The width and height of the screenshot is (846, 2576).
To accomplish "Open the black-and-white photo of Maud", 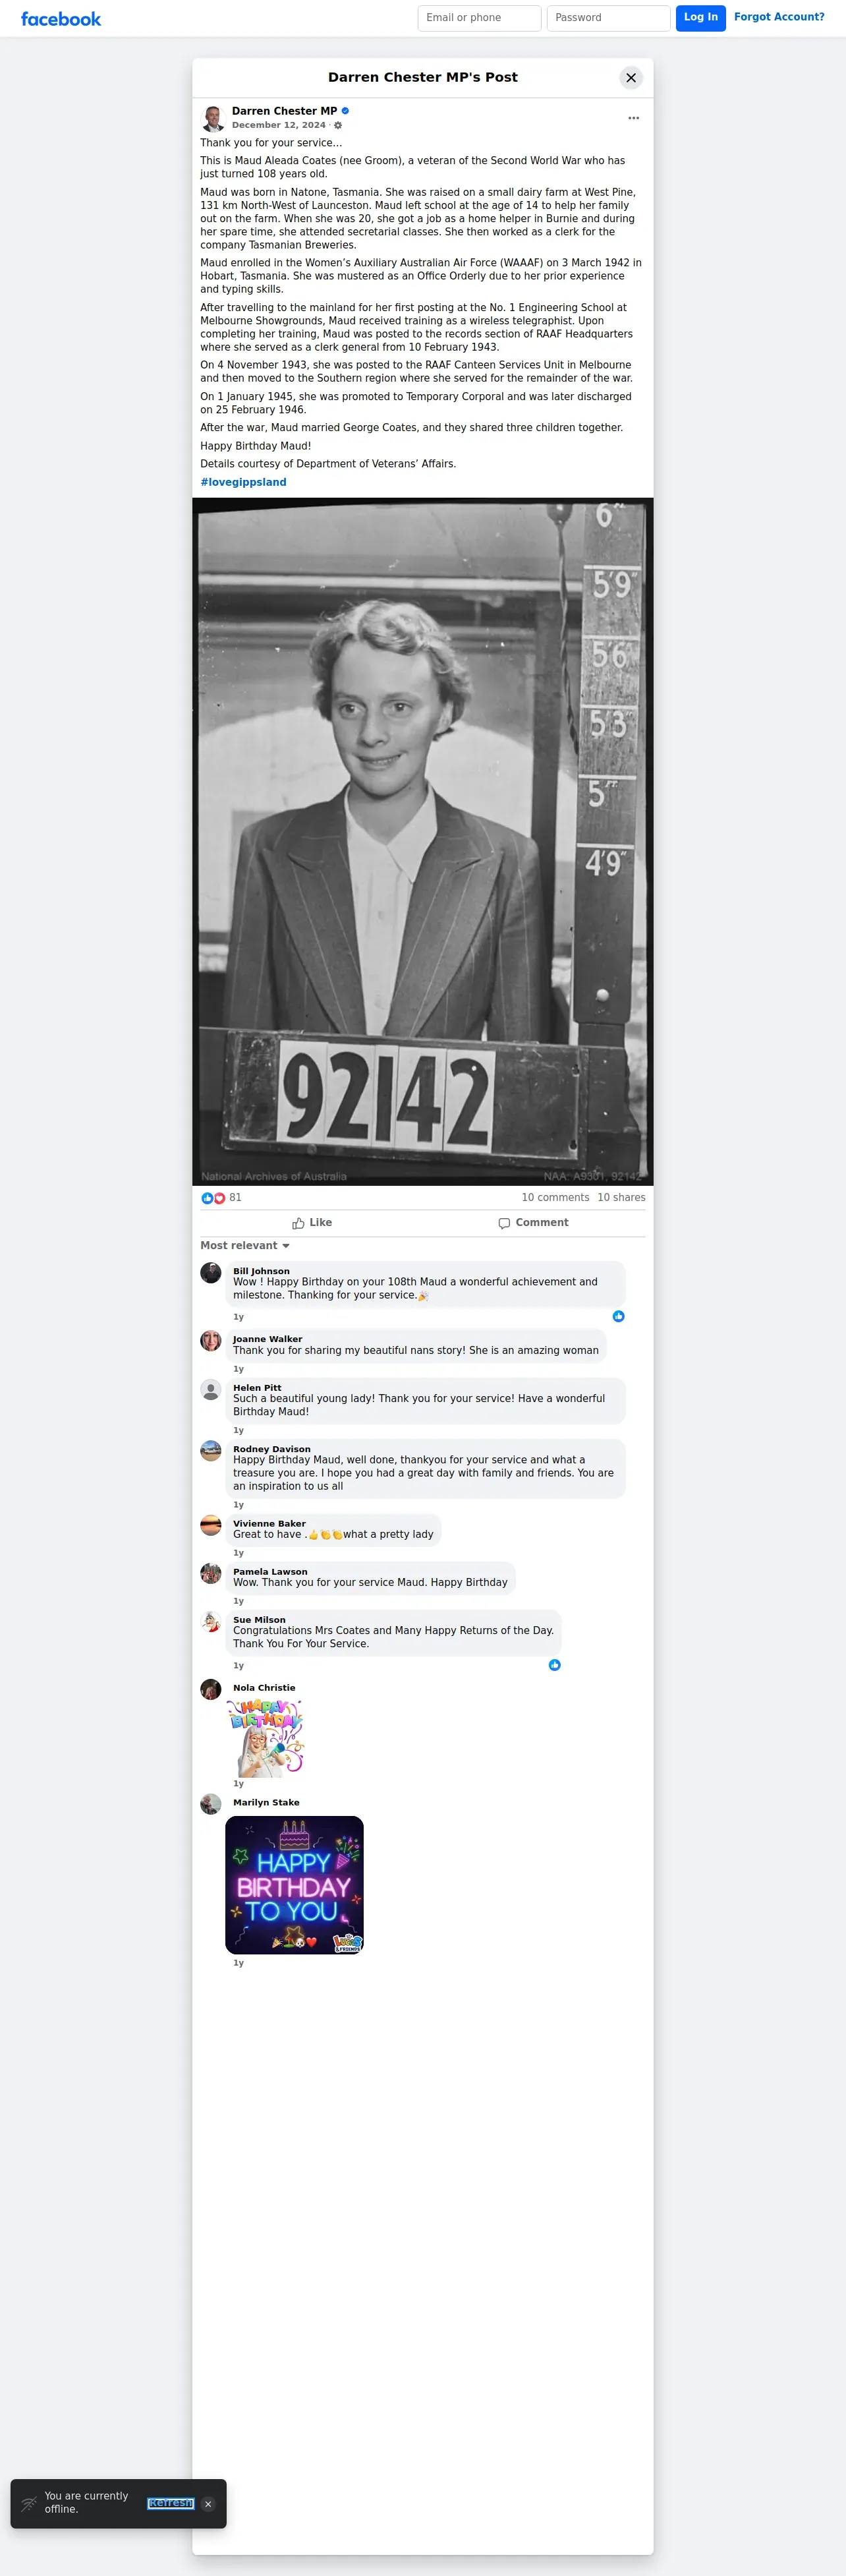I will coord(423,841).
